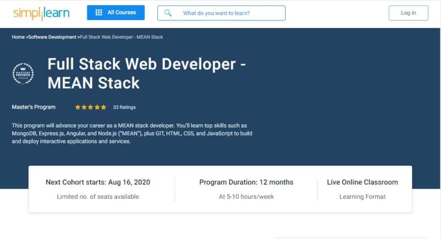Go to Home breadcrumb
The width and height of the screenshot is (441, 239).
point(18,37)
